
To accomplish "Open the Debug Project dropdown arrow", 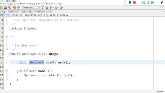I will pos(59,7).
